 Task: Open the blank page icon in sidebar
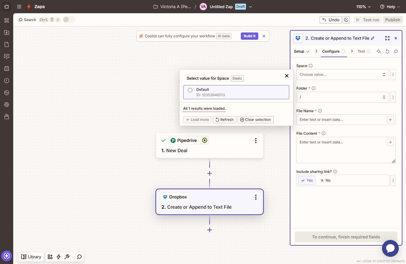point(7,45)
